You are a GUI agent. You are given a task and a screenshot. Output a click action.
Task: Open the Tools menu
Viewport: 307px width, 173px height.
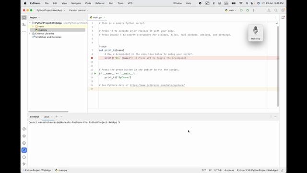[x=120, y=3]
